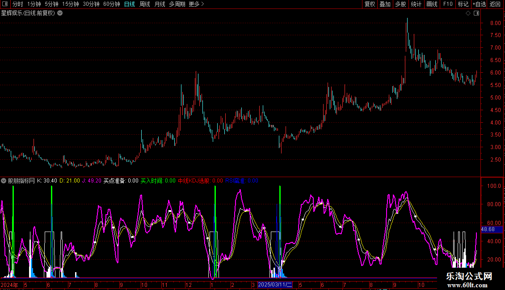The image size is (505, 290).
Task: Switch to 分时 intraday view
Action: pos(18,4)
